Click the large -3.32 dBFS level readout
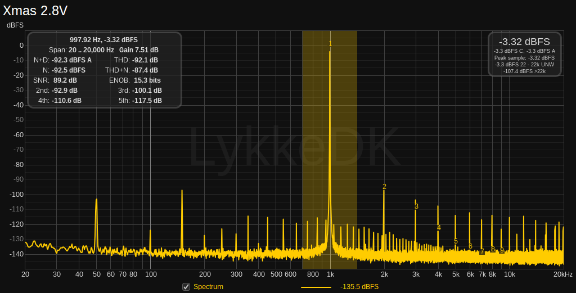The height and width of the screenshot is (293, 576). (x=524, y=42)
